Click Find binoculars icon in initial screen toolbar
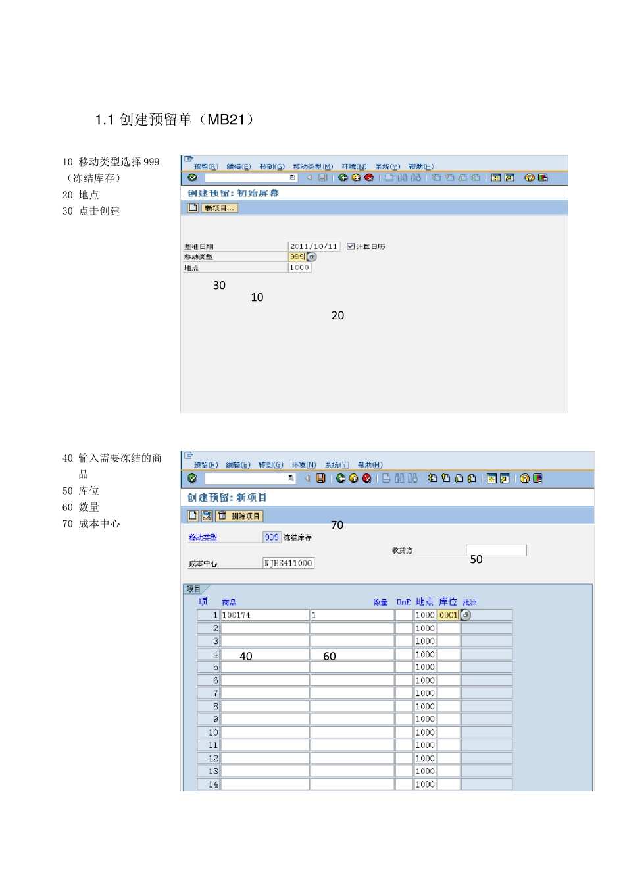 tap(402, 178)
